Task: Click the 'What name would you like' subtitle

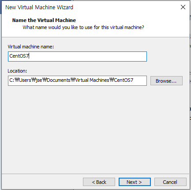Action: pos(83,27)
